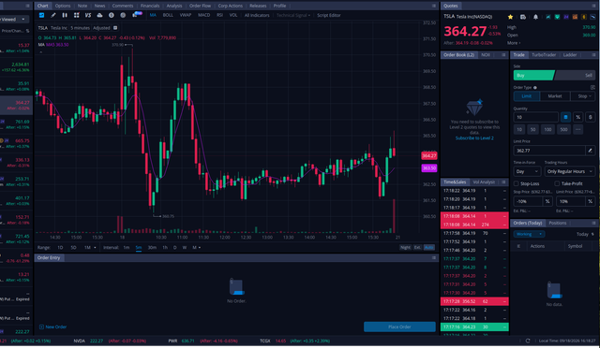Click the chart legend settings icon beside Adjusted

point(115,28)
